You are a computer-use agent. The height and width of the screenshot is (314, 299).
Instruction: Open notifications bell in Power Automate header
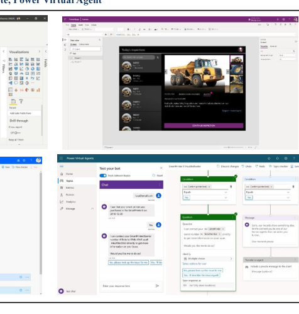click(18, 160)
